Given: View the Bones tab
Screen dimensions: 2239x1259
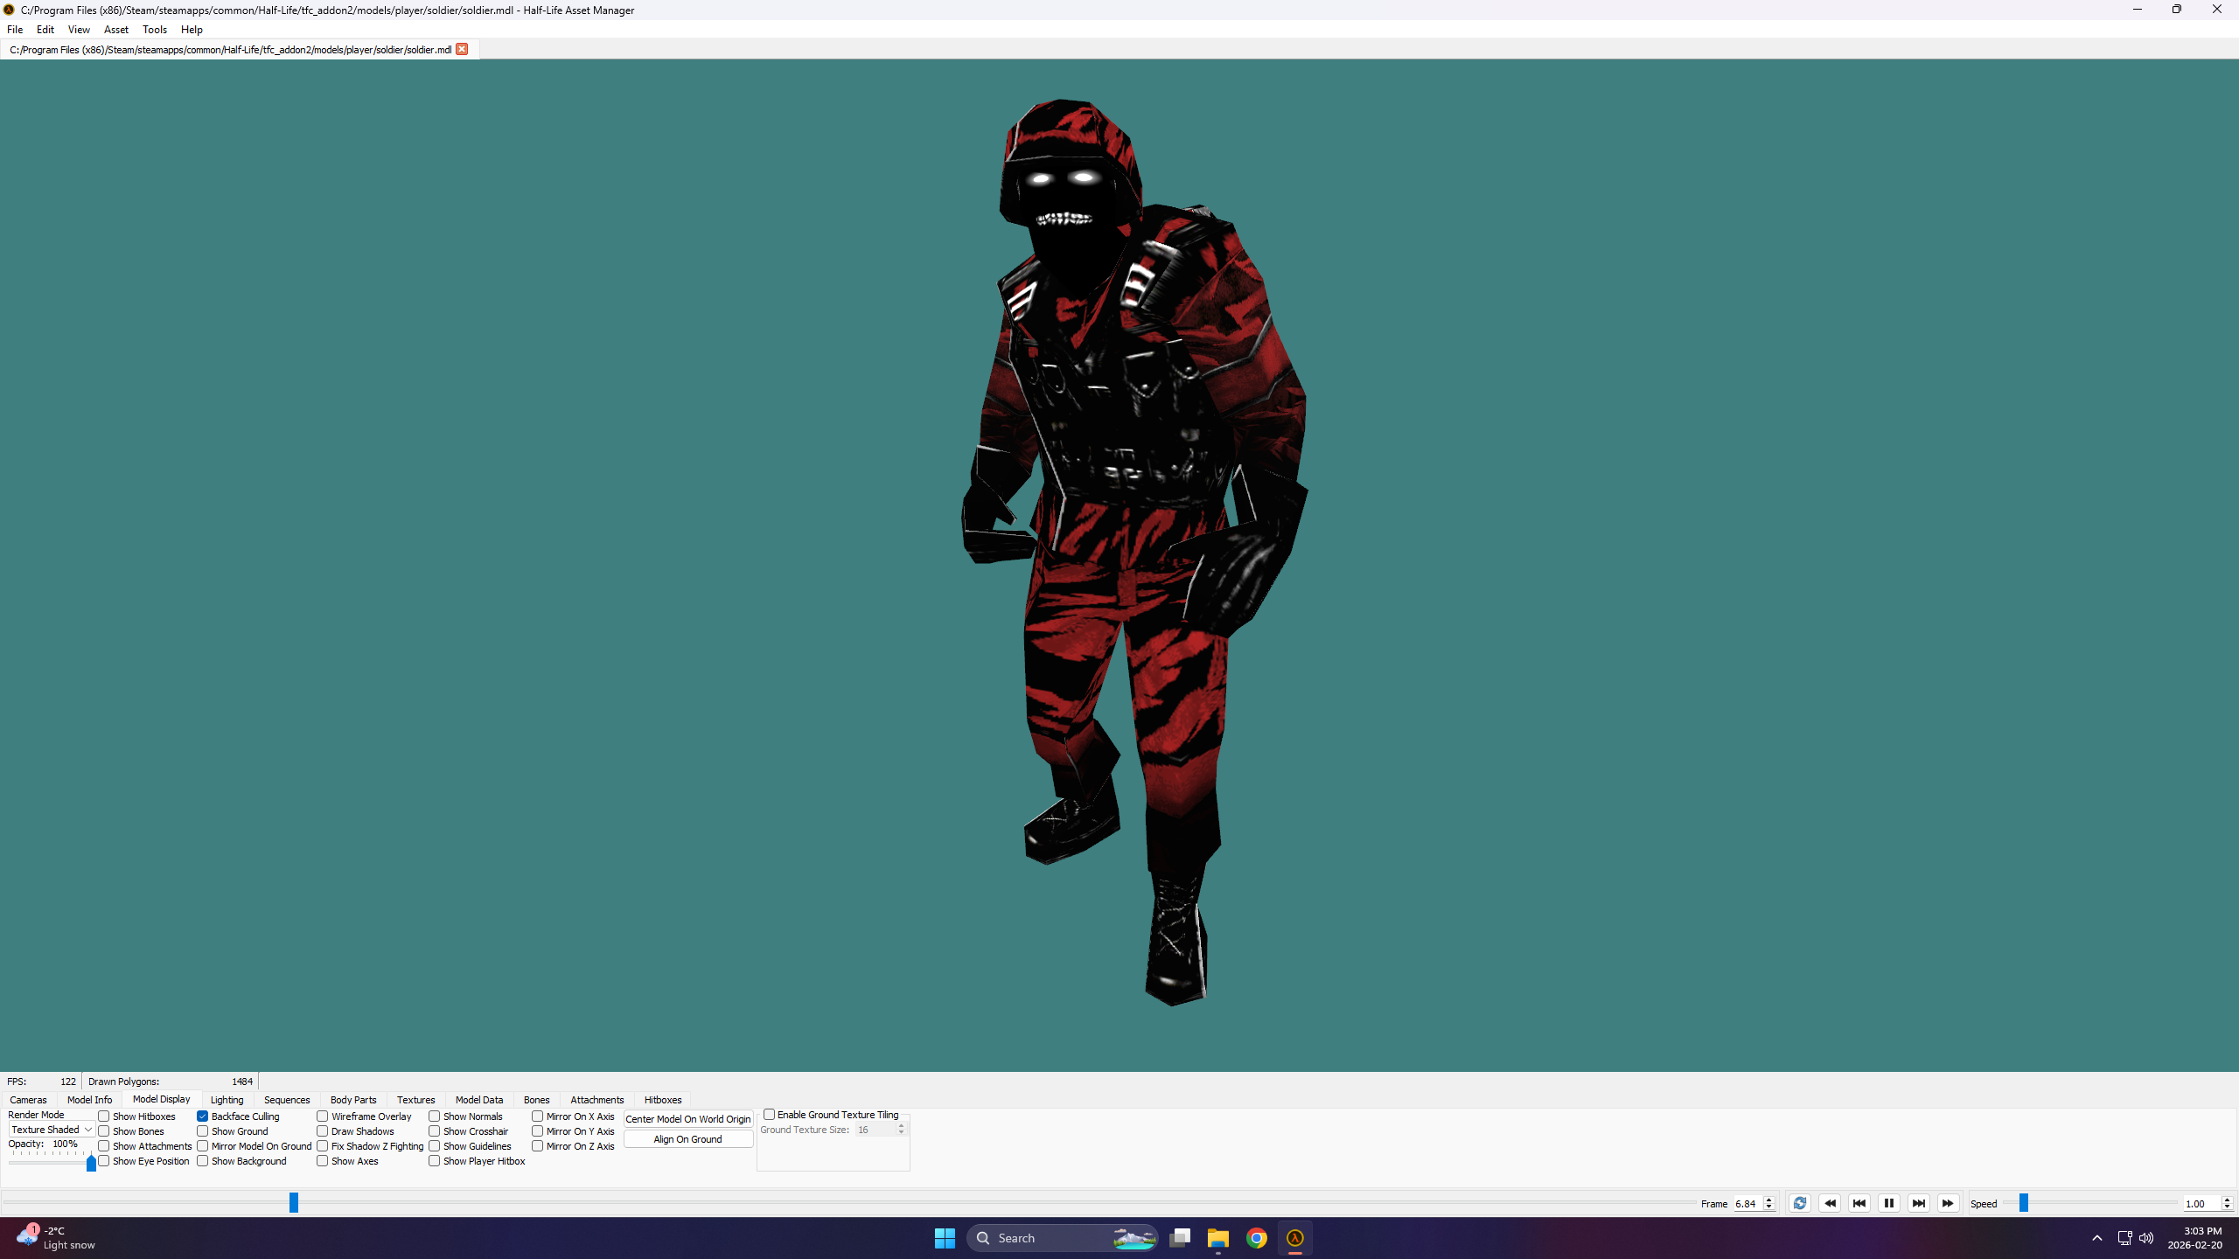Looking at the screenshot, I should tap(537, 1100).
